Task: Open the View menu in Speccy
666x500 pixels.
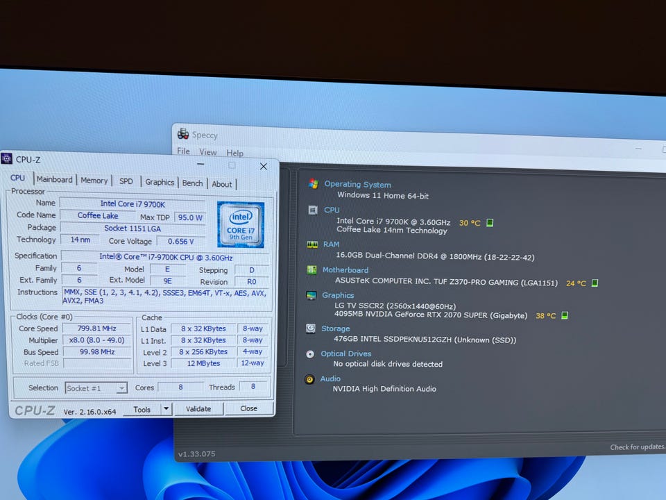Action: pos(207,152)
